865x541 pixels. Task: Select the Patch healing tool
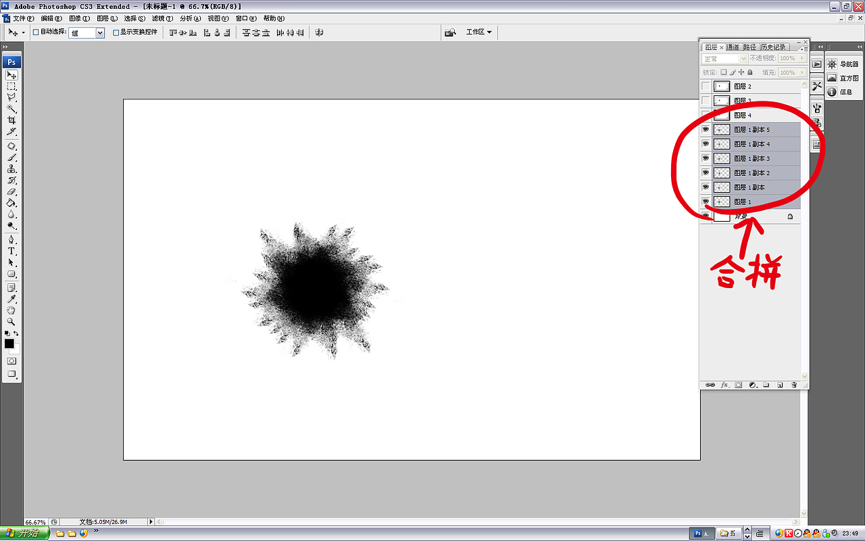click(x=11, y=146)
